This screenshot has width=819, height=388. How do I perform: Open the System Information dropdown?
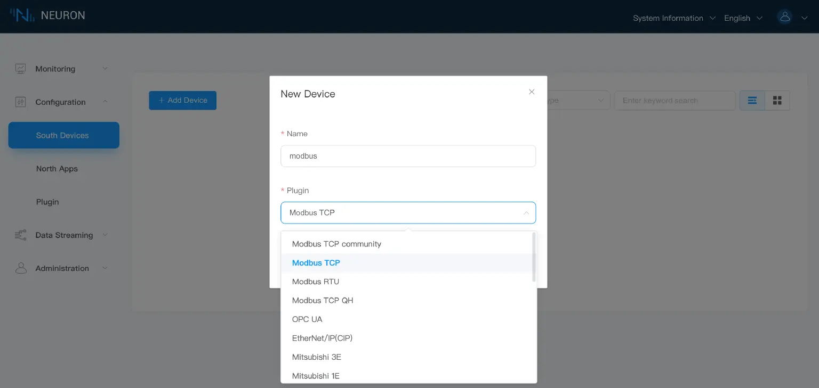click(x=668, y=18)
